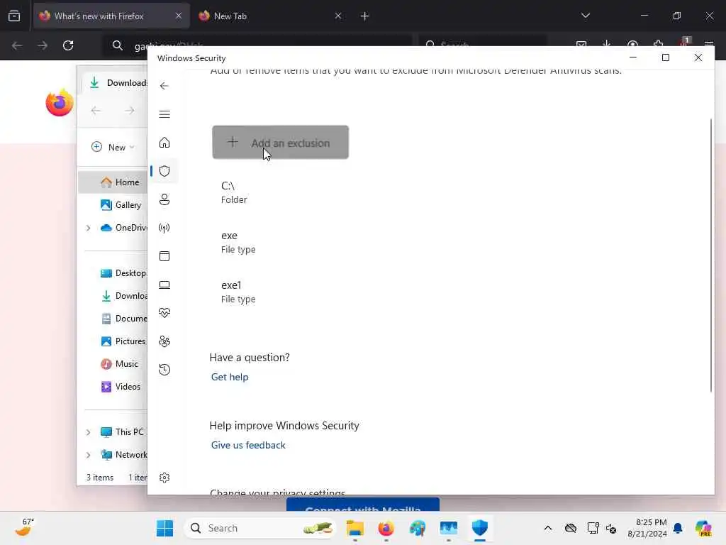Open Music in File Explorer quick access

click(x=119, y=364)
